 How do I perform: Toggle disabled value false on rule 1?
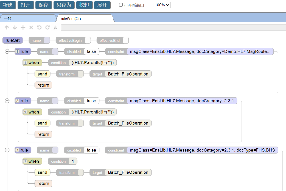[91, 52]
